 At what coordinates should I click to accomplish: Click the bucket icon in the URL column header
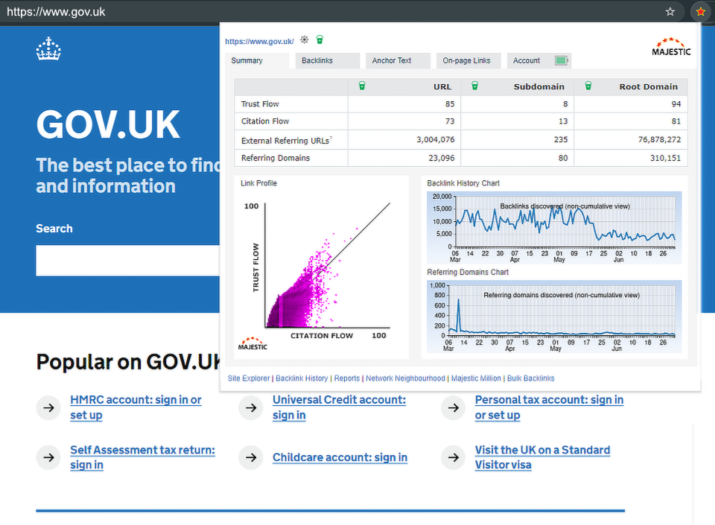click(x=362, y=86)
